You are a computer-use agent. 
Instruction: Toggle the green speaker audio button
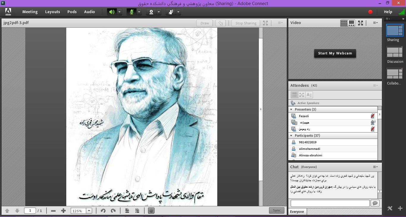coord(112,12)
